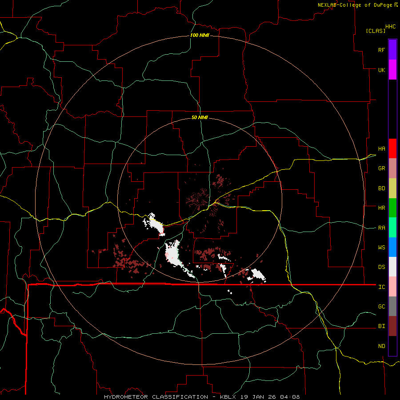Click the RF purple legend swatch

point(392,49)
